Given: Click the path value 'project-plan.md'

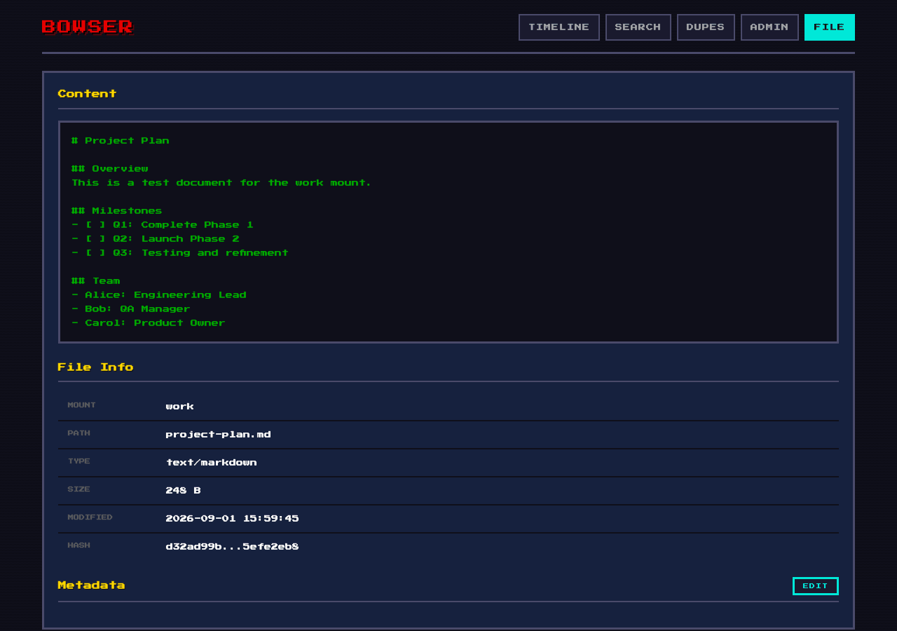Looking at the screenshot, I should [x=219, y=435].
